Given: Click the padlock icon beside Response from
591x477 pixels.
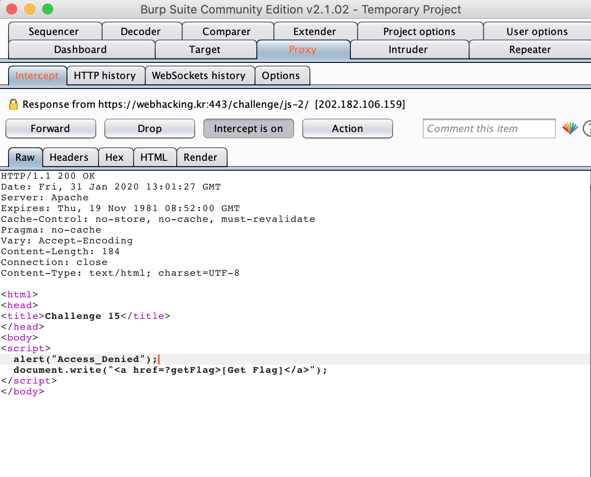Looking at the screenshot, I should click(13, 105).
